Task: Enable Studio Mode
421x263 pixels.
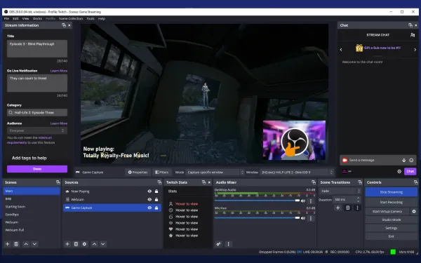Action: [x=392, y=220]
